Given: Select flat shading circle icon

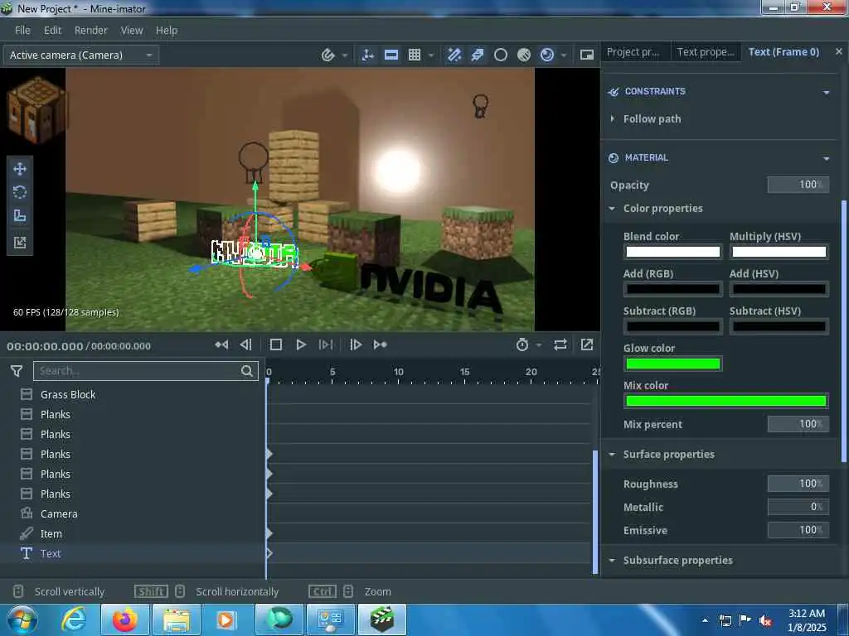Looking at the screenshot, I should tap(501, 55).
